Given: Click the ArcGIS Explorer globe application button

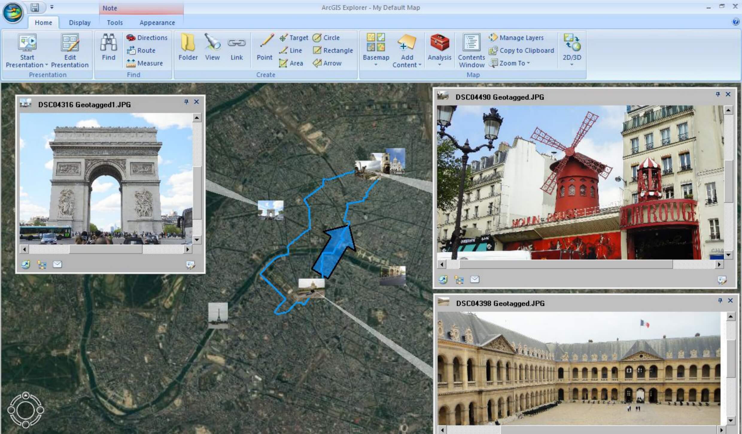Looking at the screenshot, I should (13, 13).
